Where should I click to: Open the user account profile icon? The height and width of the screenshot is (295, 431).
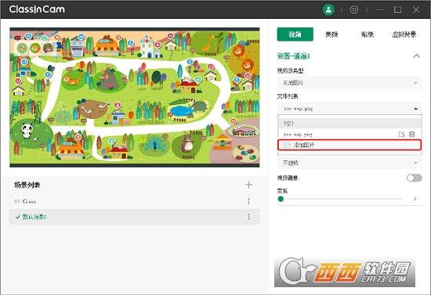(328, 10)
